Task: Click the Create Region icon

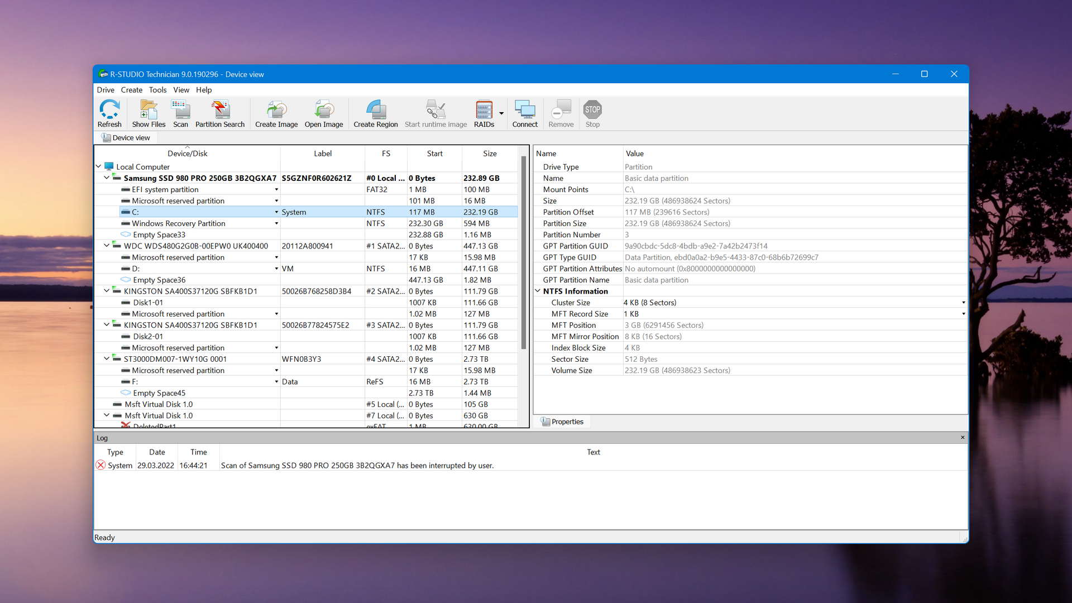Action: pyautogui.click(x=376, y=113)
